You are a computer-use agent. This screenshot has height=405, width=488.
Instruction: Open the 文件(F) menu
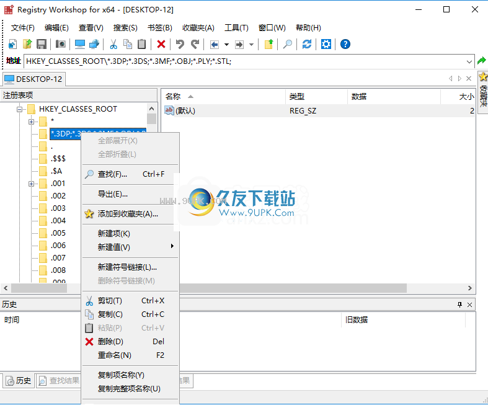pos(23,28)
